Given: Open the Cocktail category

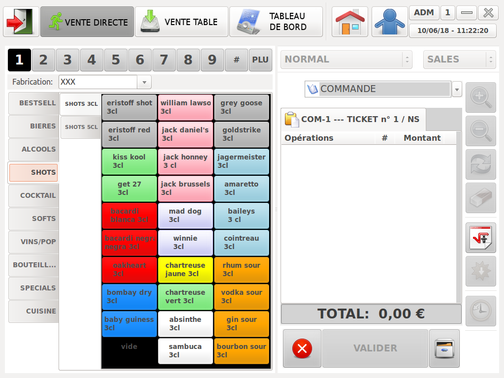Looking at the screenshot, I should (34, 195).
